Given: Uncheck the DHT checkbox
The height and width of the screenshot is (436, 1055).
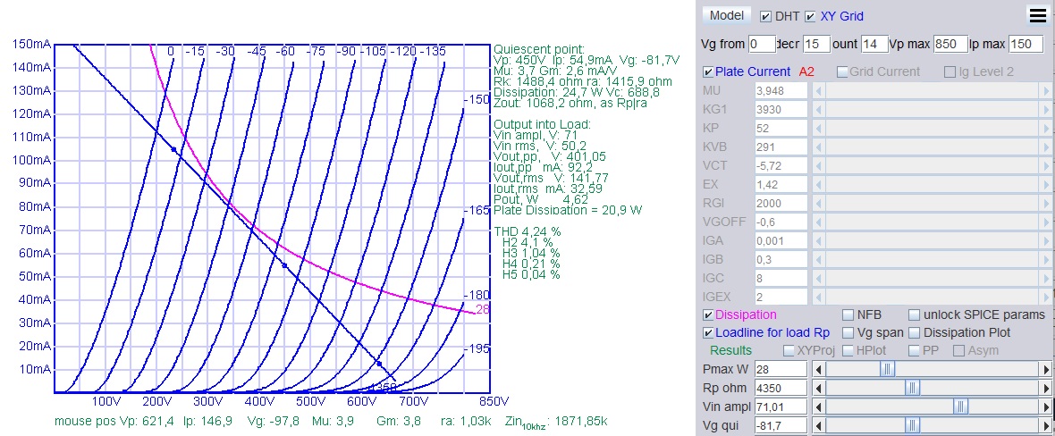Looking at the screenshot, I should tap(765, 16).
